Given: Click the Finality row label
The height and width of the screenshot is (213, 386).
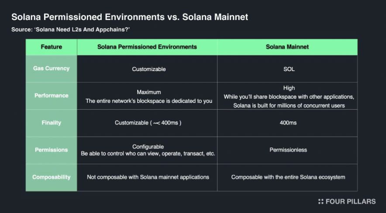Looking at the screenshot, I should (51, 123).
